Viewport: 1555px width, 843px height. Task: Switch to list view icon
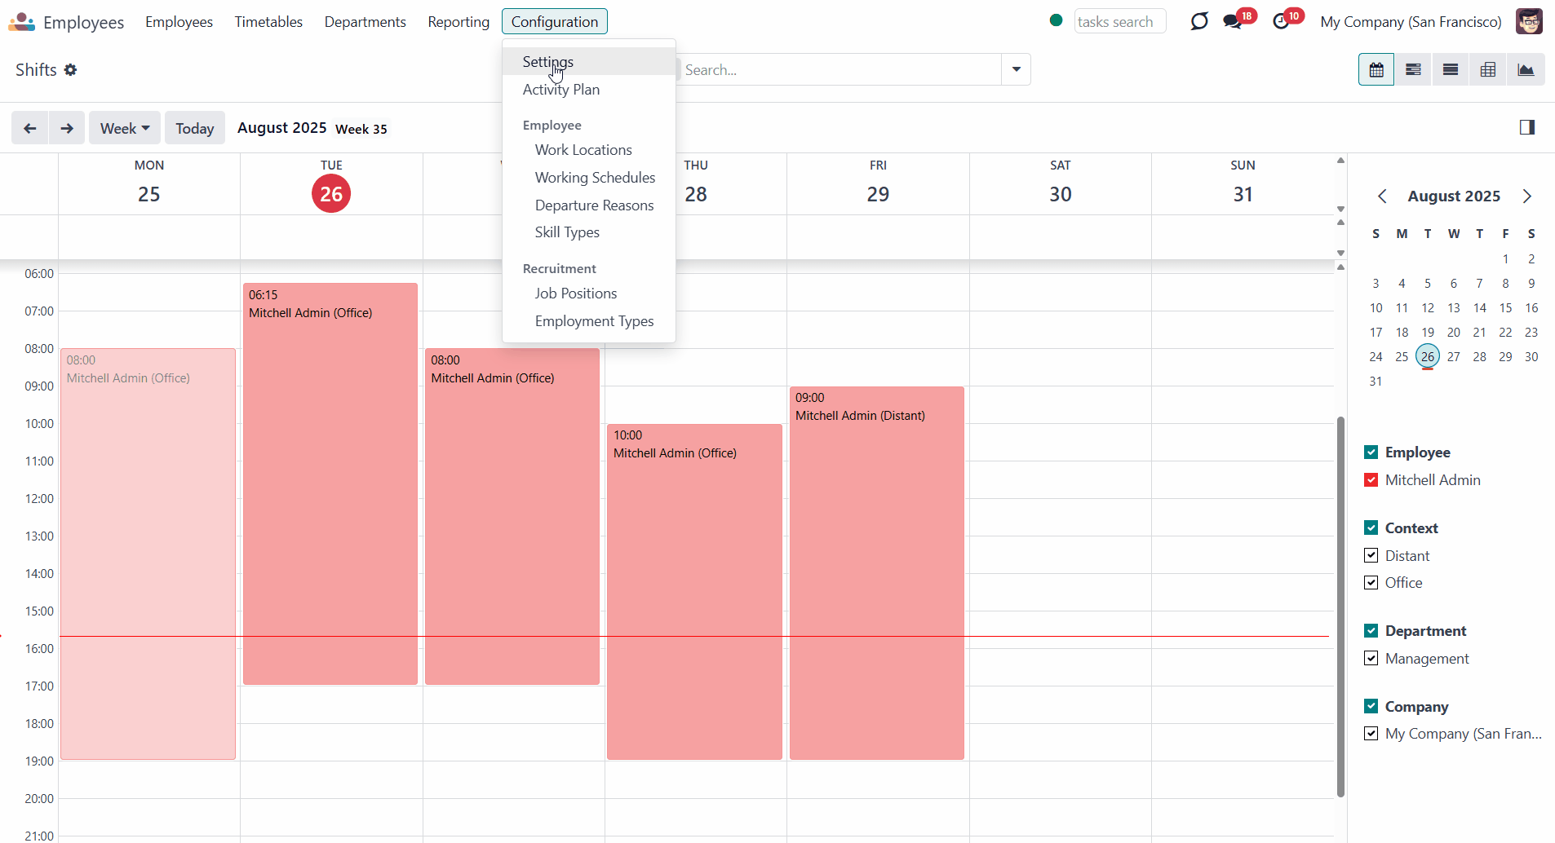click(1451, 70)
